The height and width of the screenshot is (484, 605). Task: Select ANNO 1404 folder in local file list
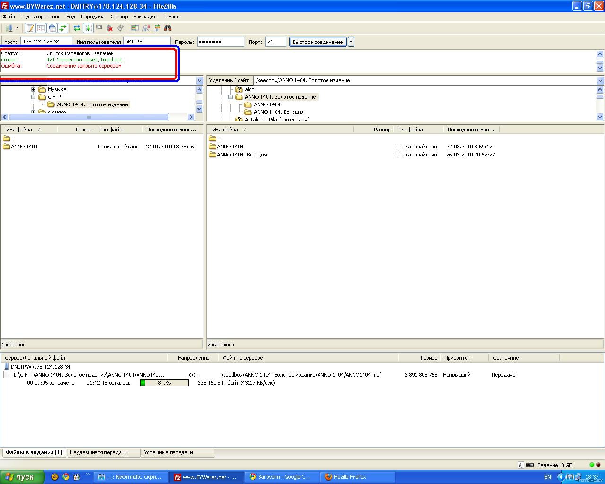[24, 147]
